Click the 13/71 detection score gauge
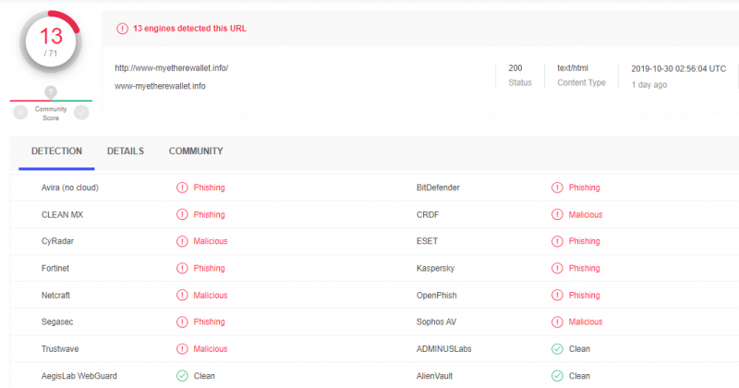This screenshot has height=388, width=739. (x=51, y=42)
